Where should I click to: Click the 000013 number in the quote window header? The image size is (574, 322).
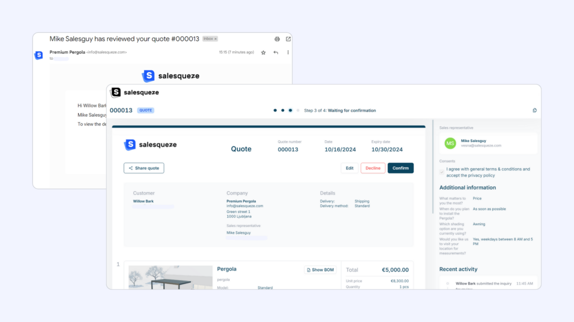pos(121,110)
